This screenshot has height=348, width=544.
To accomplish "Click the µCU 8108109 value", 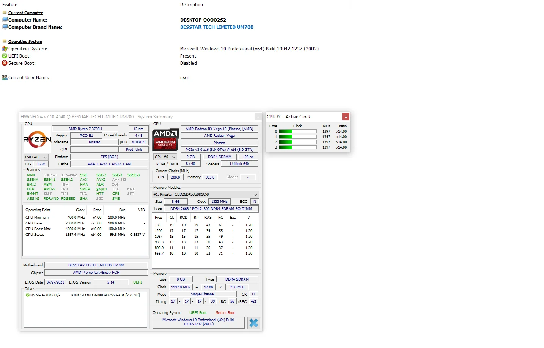I will [x=138, y=142].
